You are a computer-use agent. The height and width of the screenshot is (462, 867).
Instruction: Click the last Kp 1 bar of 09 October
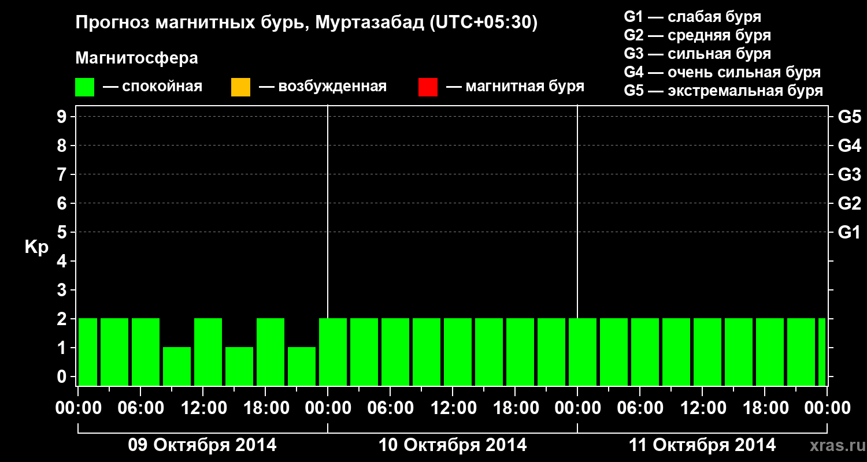click(x=302, y=366)
